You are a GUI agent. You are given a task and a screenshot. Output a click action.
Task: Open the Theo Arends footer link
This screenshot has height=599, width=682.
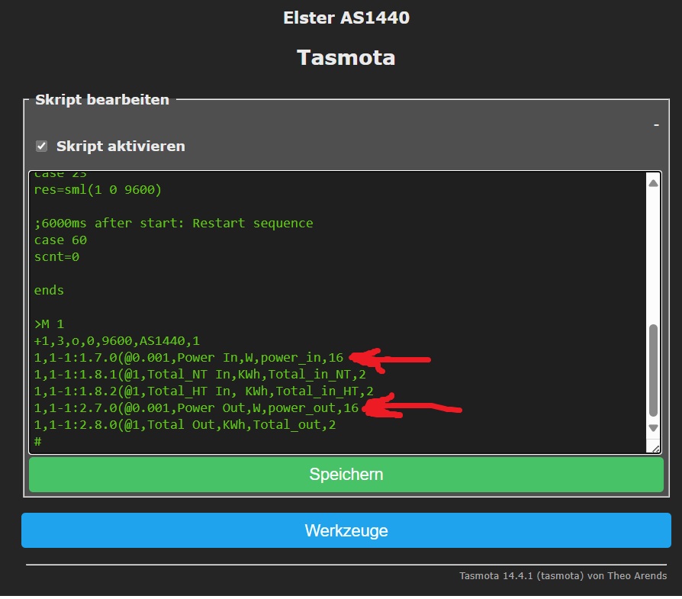(x=637, y=576)
